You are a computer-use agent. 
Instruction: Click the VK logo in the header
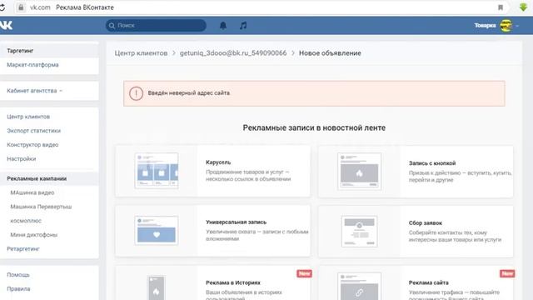tap(6, 25)
